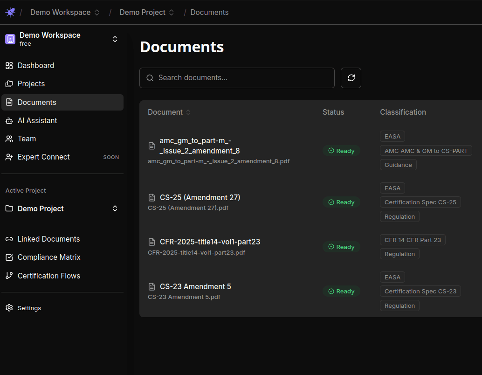Select the Projects icon in the sidebar
Image resolution: width=482 pixels, height=375 pixels.
tap(9, 83)
